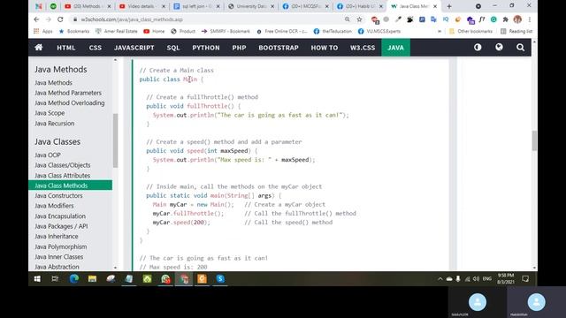
Task: Go to the W3Schools home icon
Action: coord(39,47)
